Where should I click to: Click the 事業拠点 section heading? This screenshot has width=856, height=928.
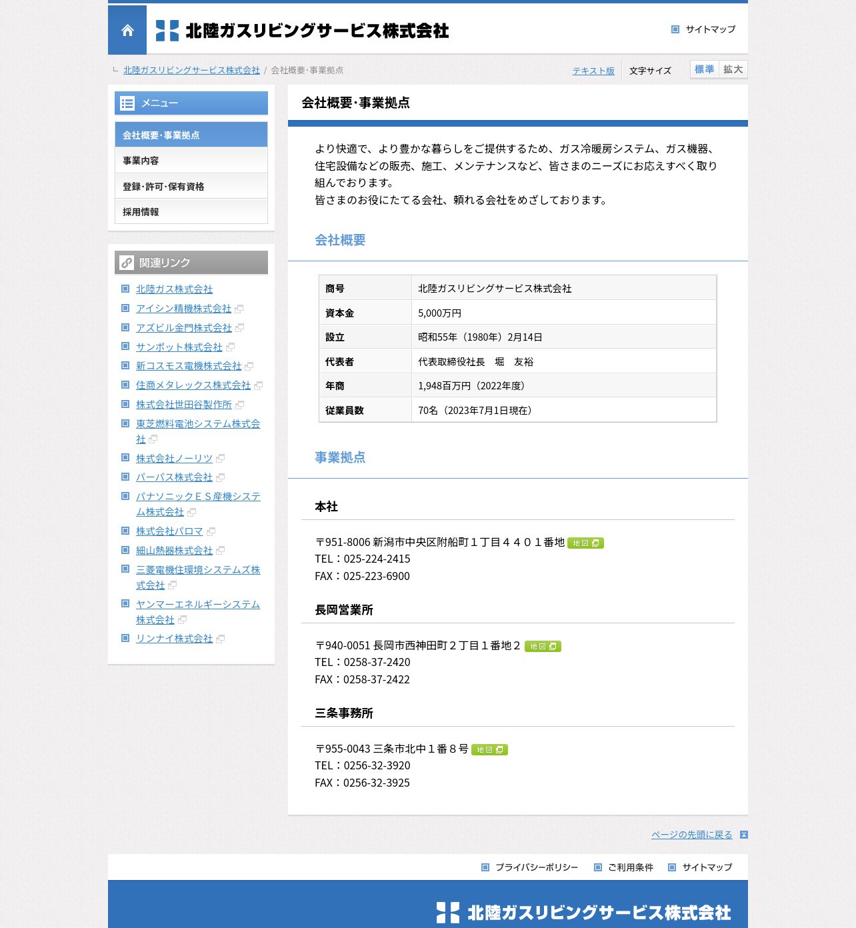point(340,457)
